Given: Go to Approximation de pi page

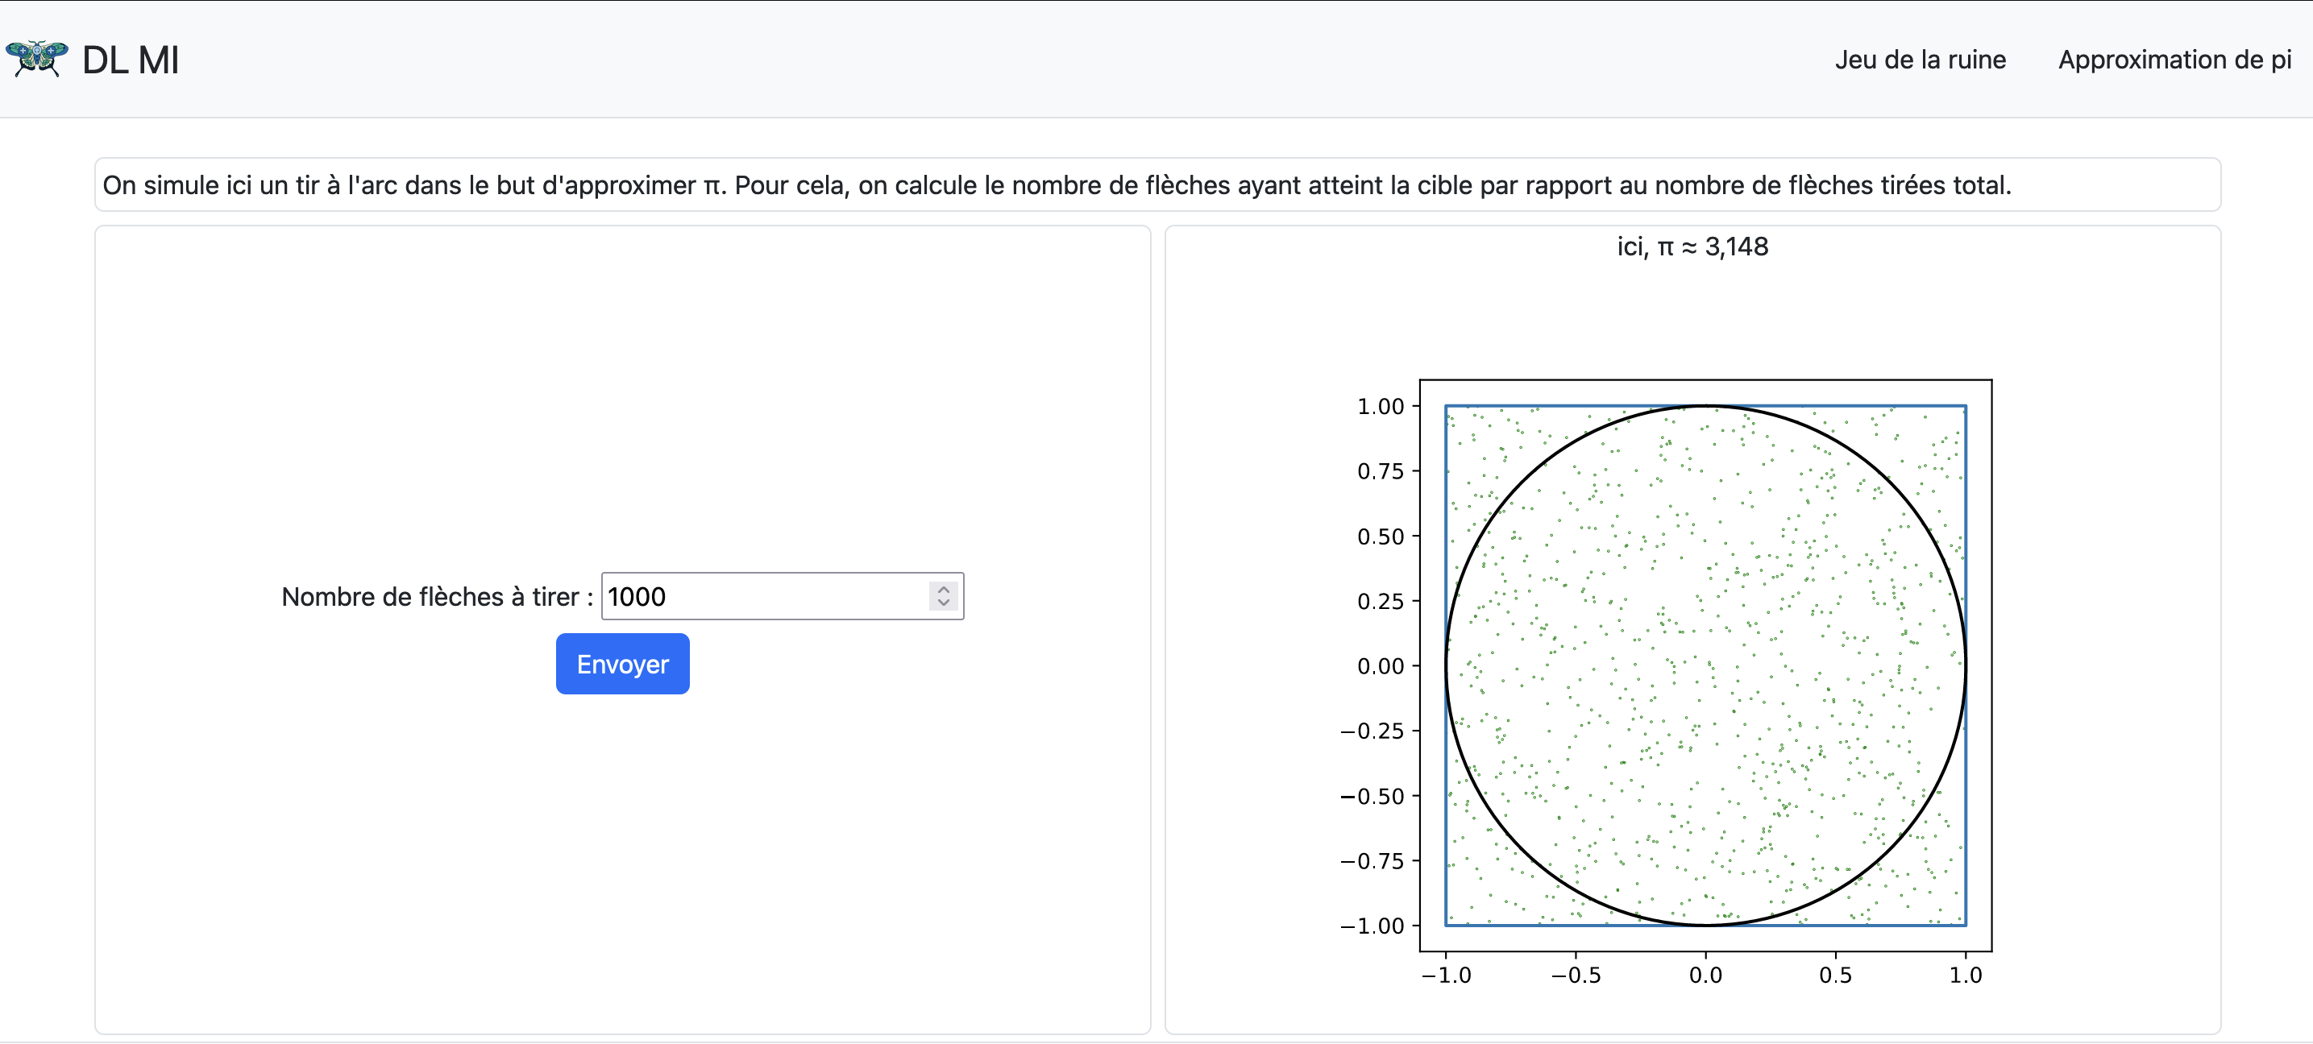Looking at the screenshot, I should point(2174,60).
